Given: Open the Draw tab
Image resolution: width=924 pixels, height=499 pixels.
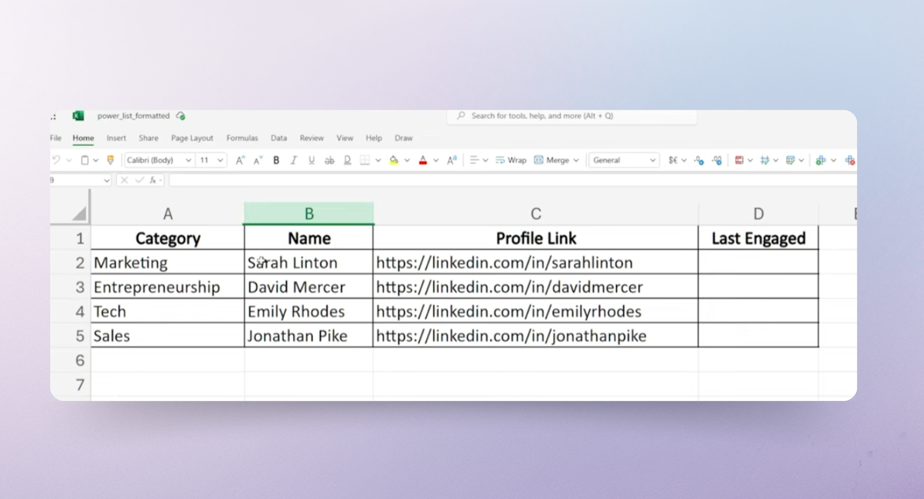Looking at the screenshot, I should [x=404, y=138].
